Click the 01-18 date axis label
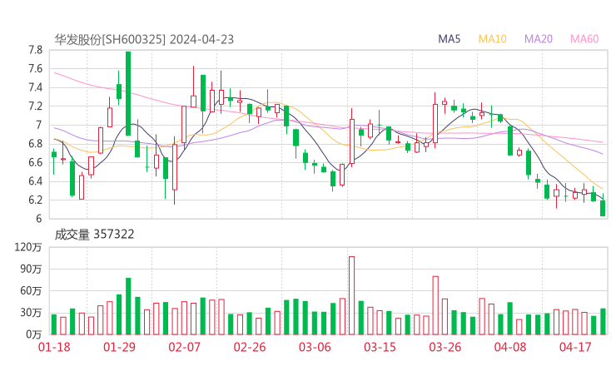Screen dimensions: 616x366 pyautogui.click(x=54, y=347)
